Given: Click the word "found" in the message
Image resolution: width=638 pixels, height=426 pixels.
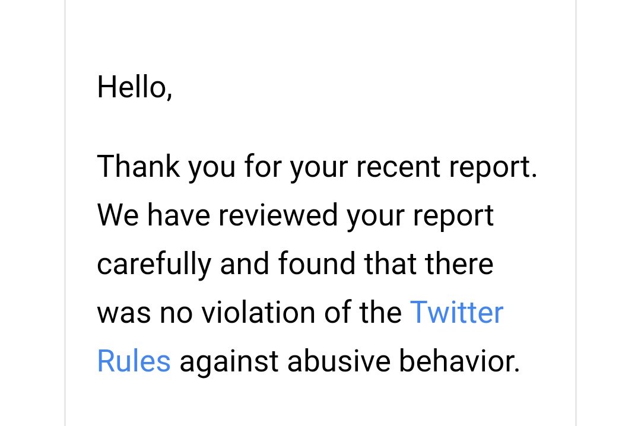Looking at the screenshot, I should point(316,263).
